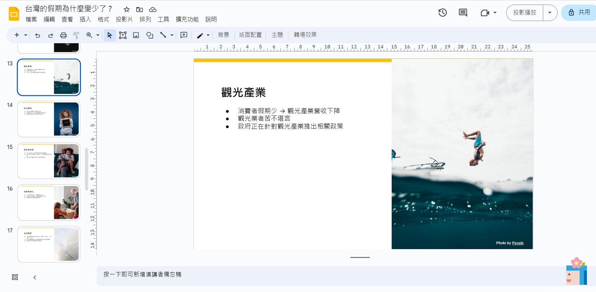Image resolution: width=596 pixels, height=292 pixels.
Task: Expand the slideshow options dropdown arrow
Action: point(550,13)
